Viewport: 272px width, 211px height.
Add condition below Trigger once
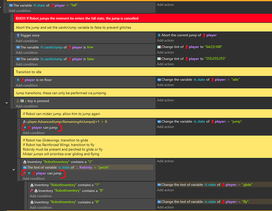27,41
